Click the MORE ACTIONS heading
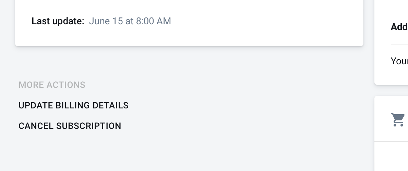The image size is (408, 171). pos(52,85)
